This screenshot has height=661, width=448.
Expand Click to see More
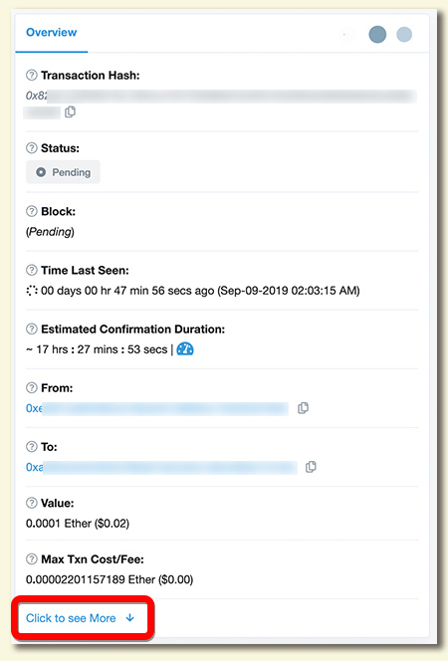coord(80,618)
